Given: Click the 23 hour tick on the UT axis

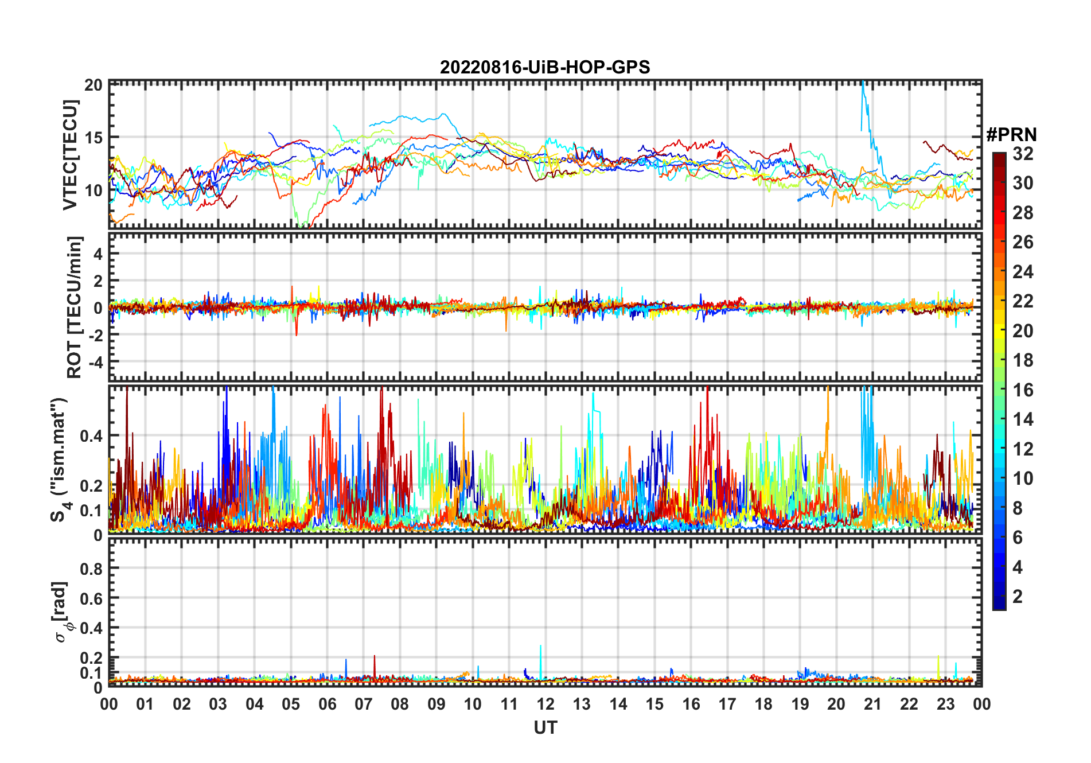Looking at the screenshot, I should [x=945, y=704].
